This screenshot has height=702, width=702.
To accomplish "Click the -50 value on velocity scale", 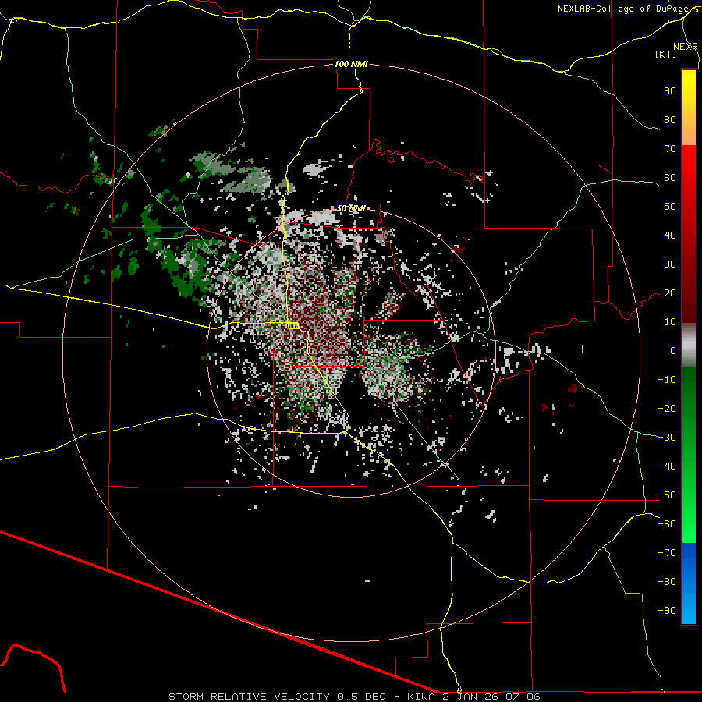I will (x=667, y=495).
